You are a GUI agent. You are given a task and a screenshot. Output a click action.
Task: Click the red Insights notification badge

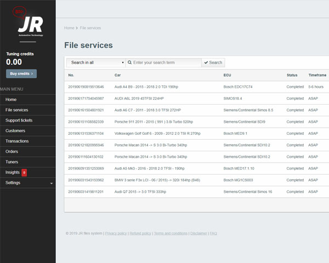click(24, 173)
